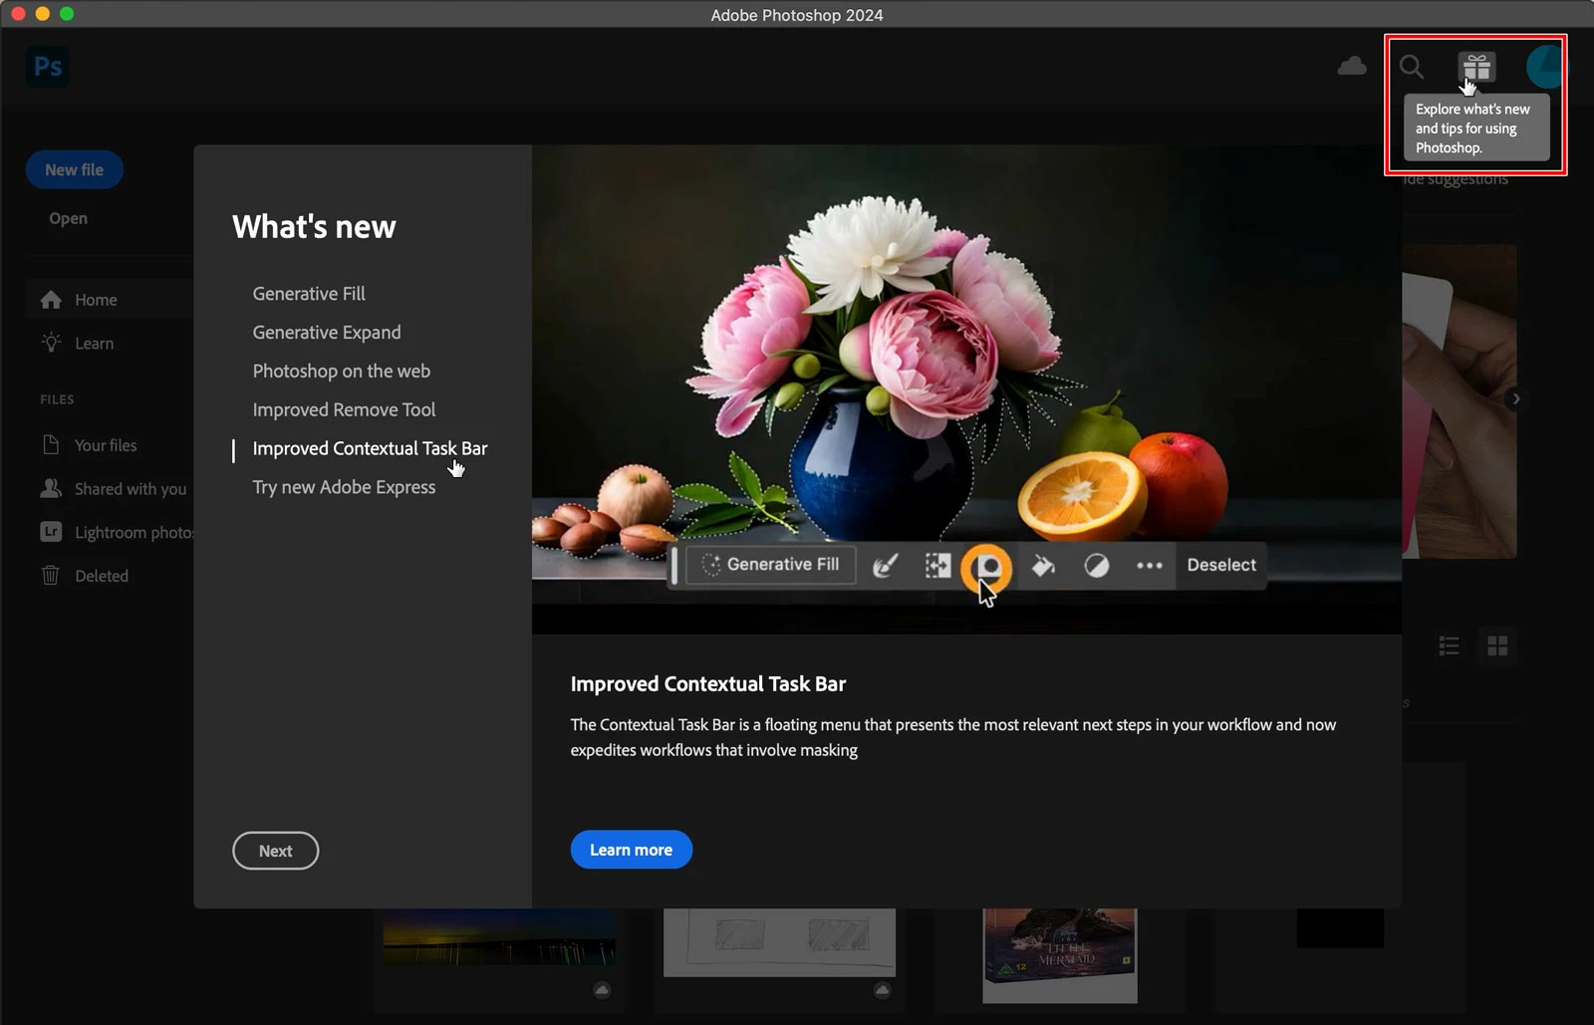Open the pencil sketch recent file thumbnail
Viewport: 1594px width, 1025px height.
(x=780, y=941)
